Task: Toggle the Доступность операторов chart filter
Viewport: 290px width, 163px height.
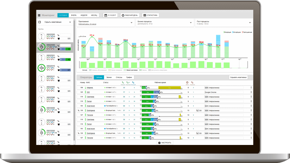Action: point(158,70)
